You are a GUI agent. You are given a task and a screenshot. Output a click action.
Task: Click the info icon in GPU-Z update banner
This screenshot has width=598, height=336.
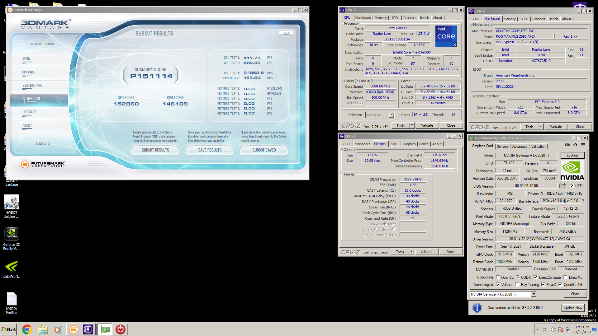[477, 308]
